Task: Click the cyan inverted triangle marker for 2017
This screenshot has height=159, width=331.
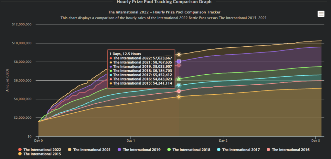Action: (x=179, y=85)
